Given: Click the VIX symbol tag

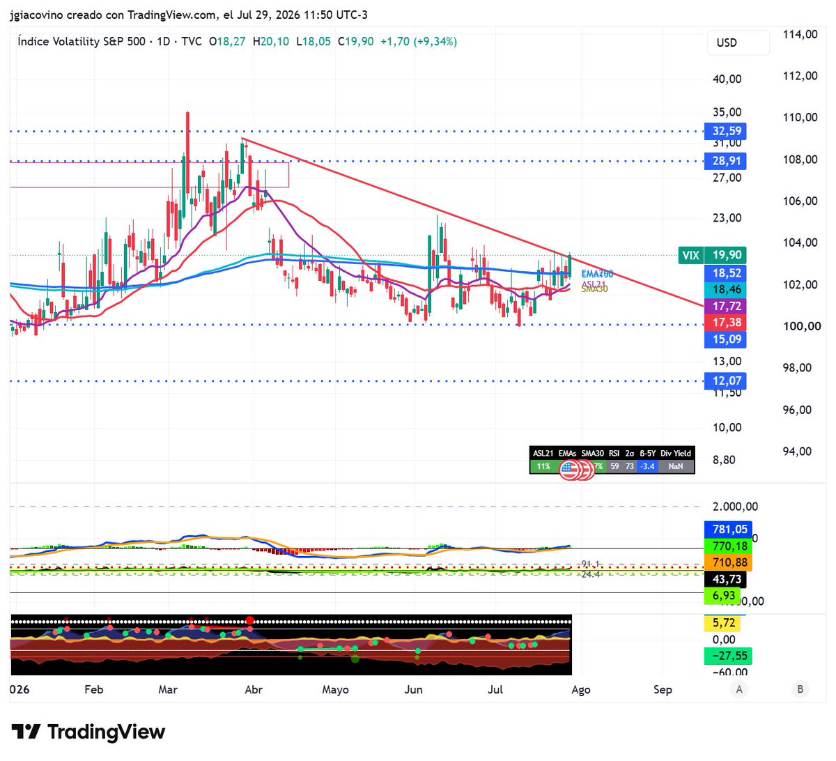Looking at the screenshot, I should click(690, 256).
